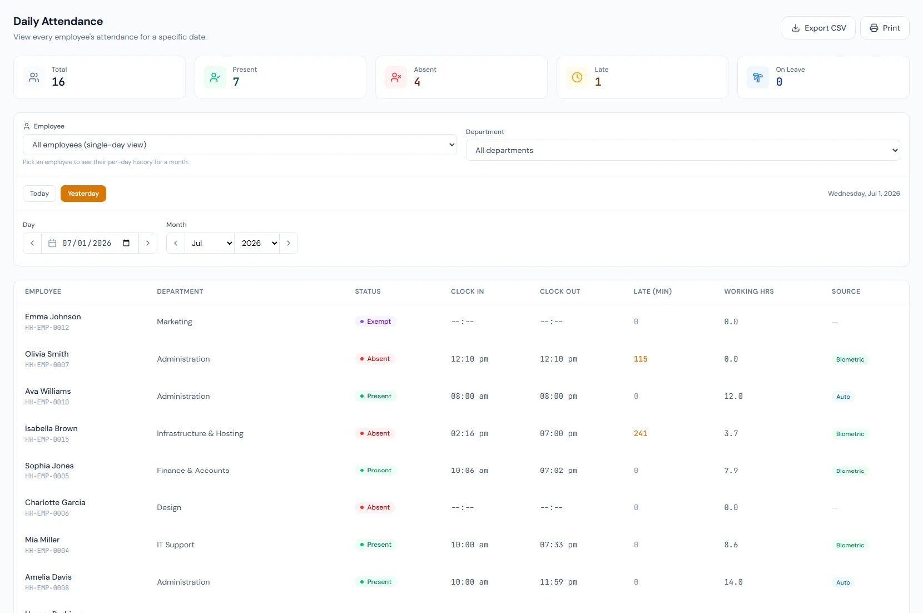Click Amelia Davis' Auto source tag
The image size is (923, 613).
(843, 582)
